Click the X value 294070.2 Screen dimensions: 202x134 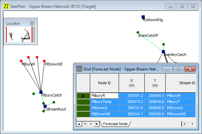132,102
